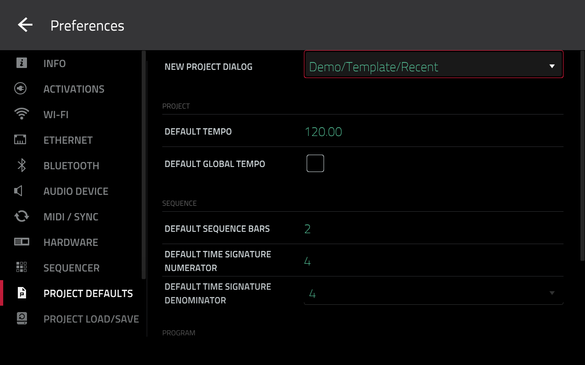Enable the Default Global Tempo checkbox

(315, 163)
